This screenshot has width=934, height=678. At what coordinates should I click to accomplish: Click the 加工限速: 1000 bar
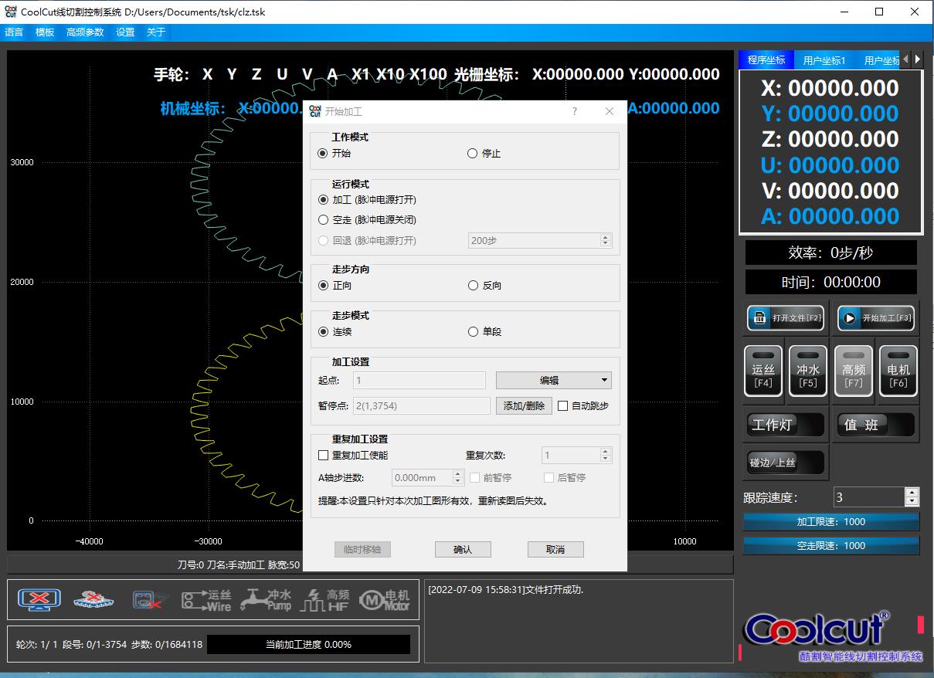[831, 521]
